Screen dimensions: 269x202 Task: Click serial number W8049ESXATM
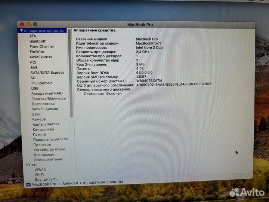coord(149,80)
